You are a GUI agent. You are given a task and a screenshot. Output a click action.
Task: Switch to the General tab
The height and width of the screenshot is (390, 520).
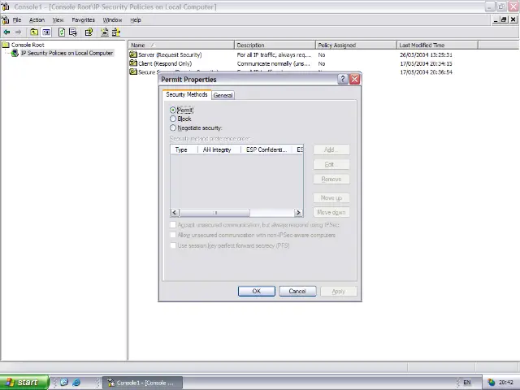point(223,95)
